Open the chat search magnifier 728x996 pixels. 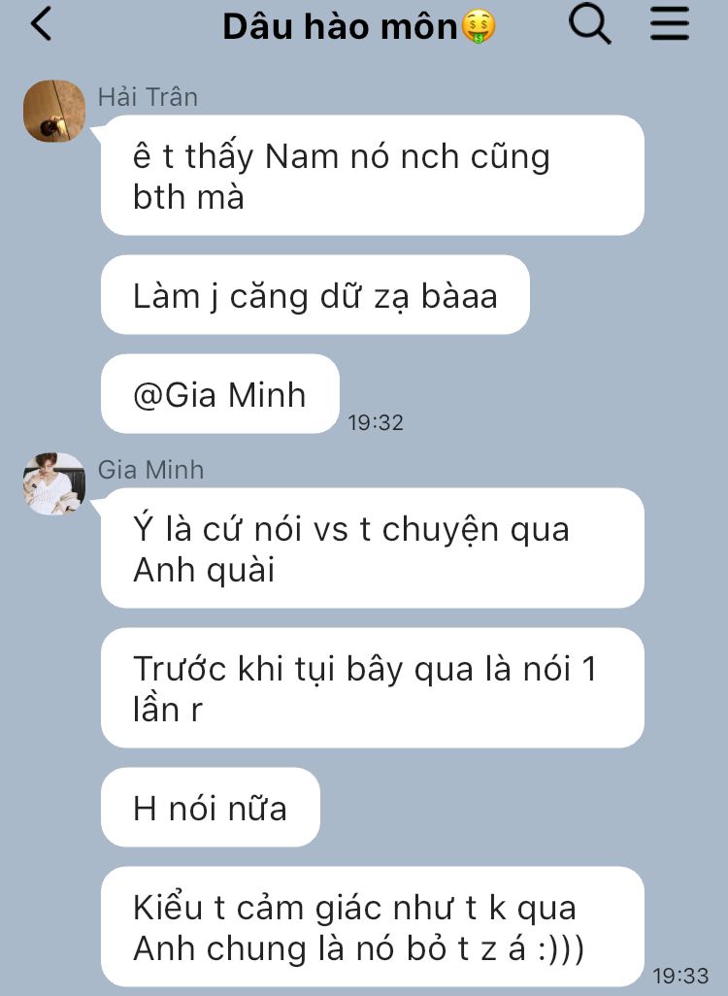click(589, 24)
